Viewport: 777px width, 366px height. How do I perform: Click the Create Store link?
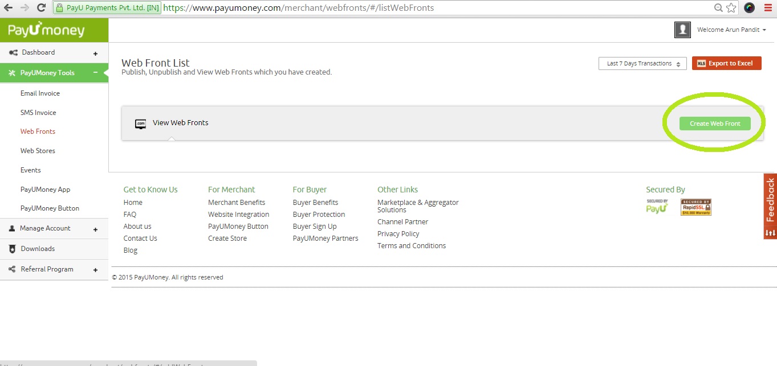point(227,238)
